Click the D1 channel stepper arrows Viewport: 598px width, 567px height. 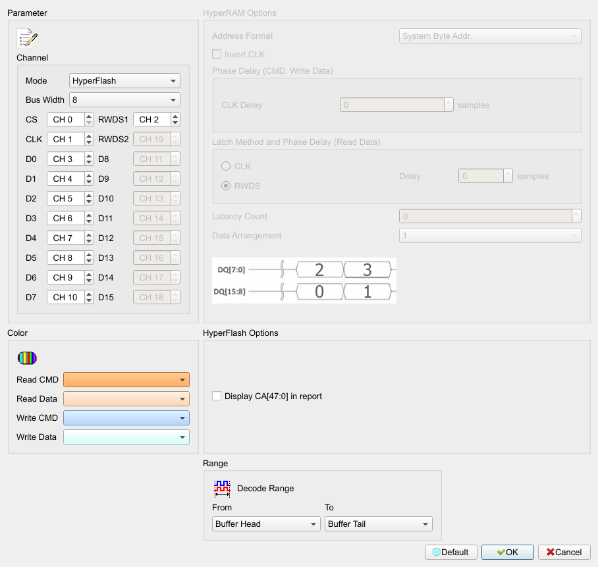[89, 179]
